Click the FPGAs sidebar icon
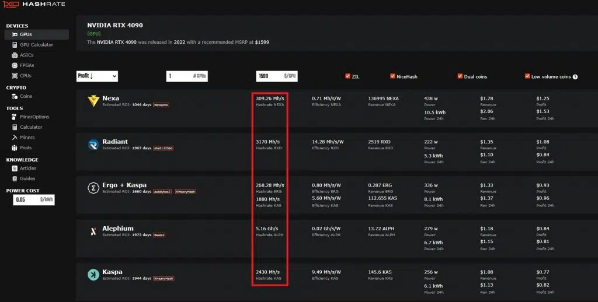Image resolution: width=598 pixels, height=302 pixels. 15,65
